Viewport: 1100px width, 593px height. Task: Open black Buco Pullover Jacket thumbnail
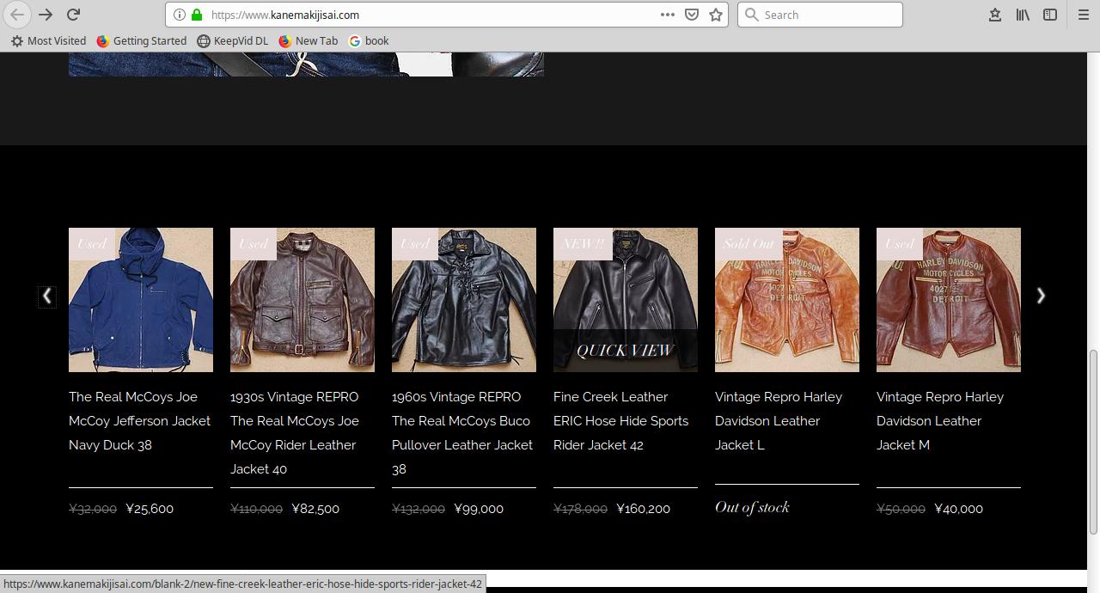464,300
